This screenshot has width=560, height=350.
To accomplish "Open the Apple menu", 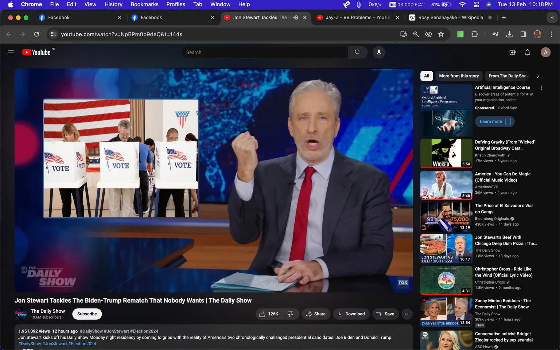I will tap(10, 4).
